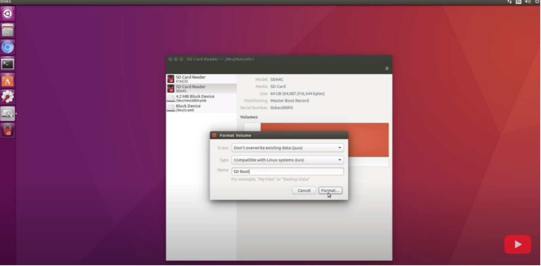Viewport: 541px width, 266px height.
Task: Click the SD Root name input field
Action: (287, 171)
